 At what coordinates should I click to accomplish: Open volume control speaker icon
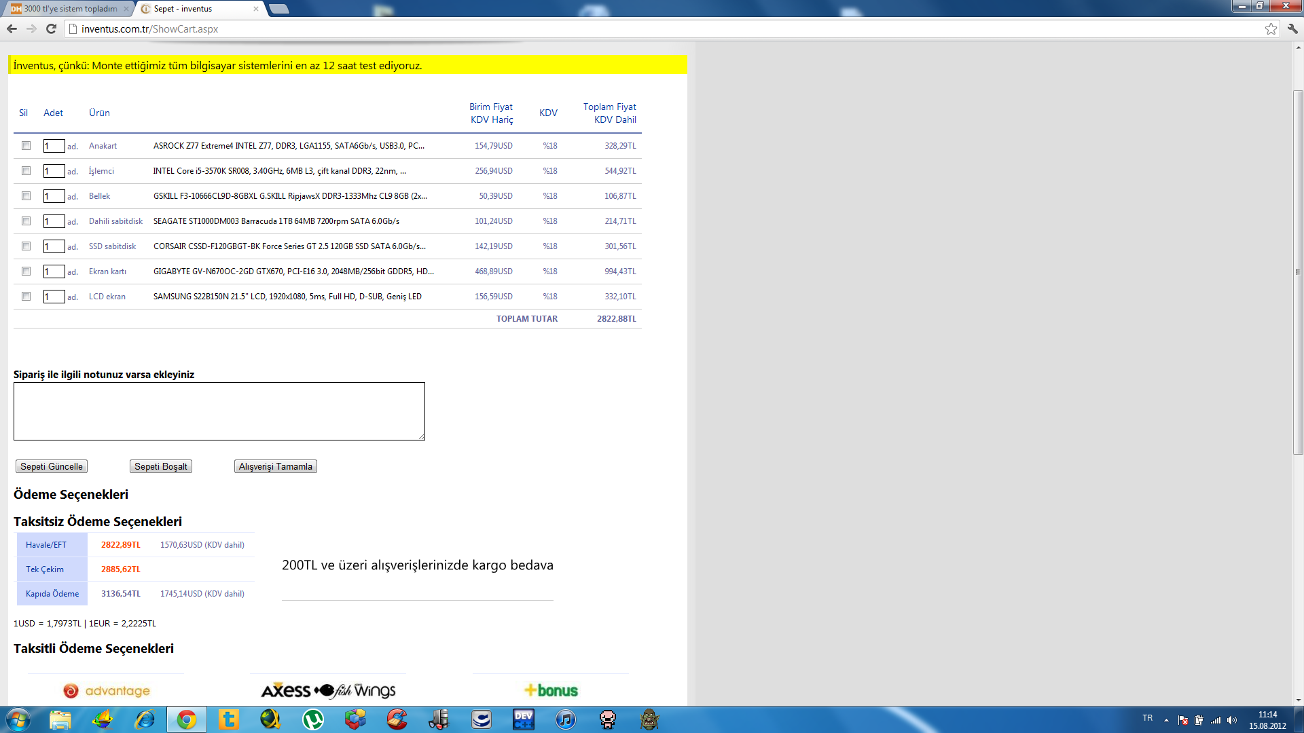pyautogui.click(x=1232, y=720)
